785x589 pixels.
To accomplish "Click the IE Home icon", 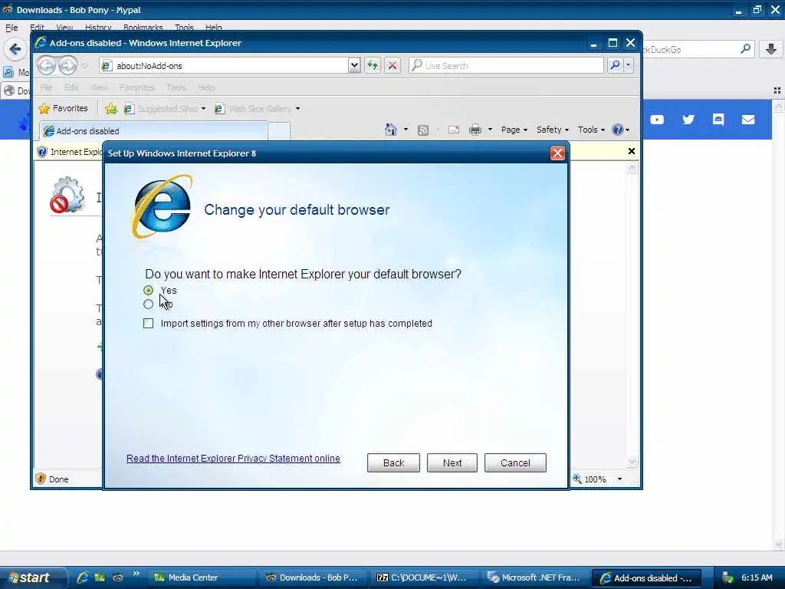I will click(x=390, y=130).
